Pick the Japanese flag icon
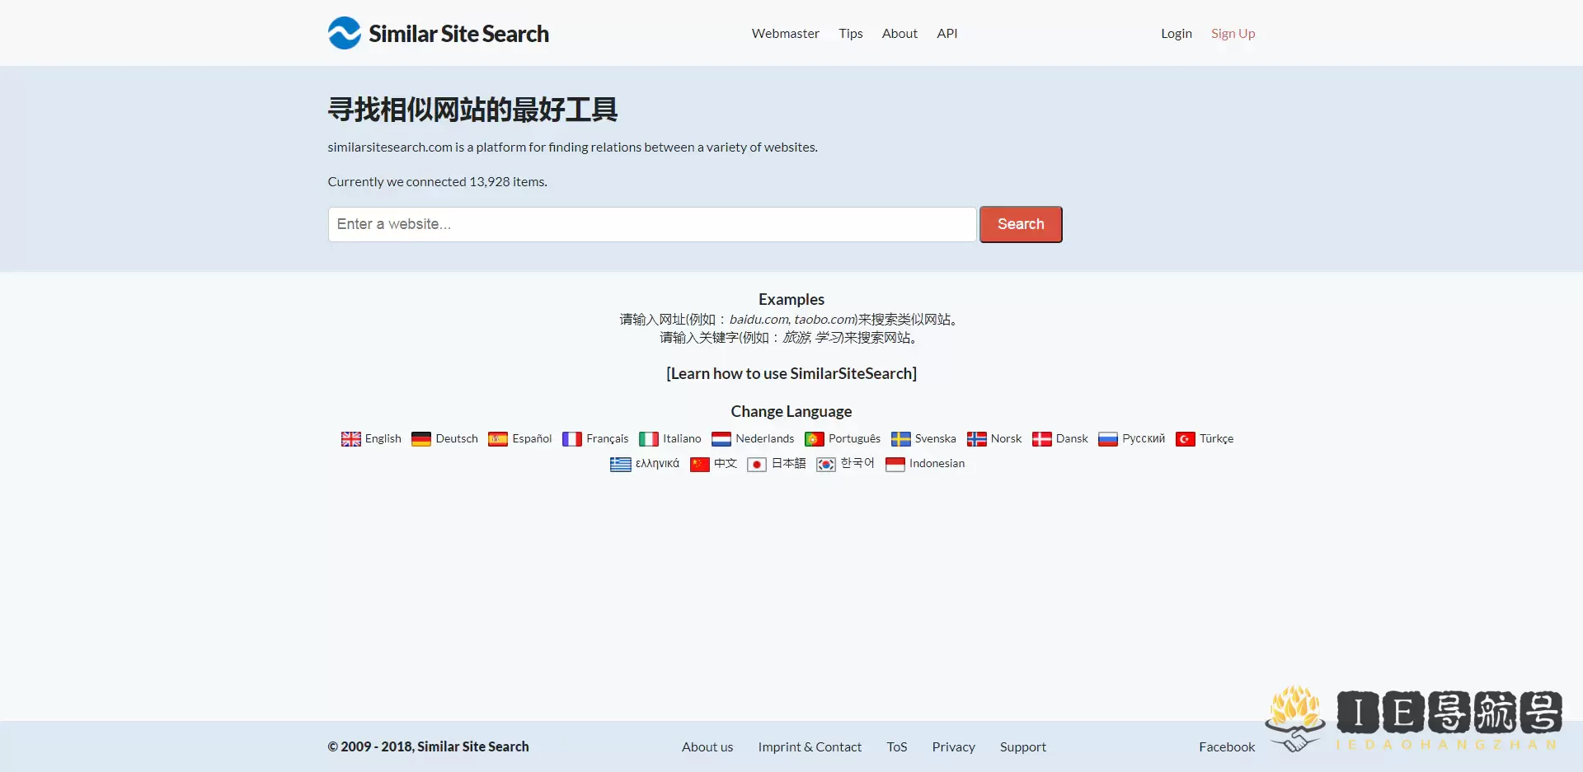The height and width of the screenshot is (772, 1583). (x=756, y=465)
